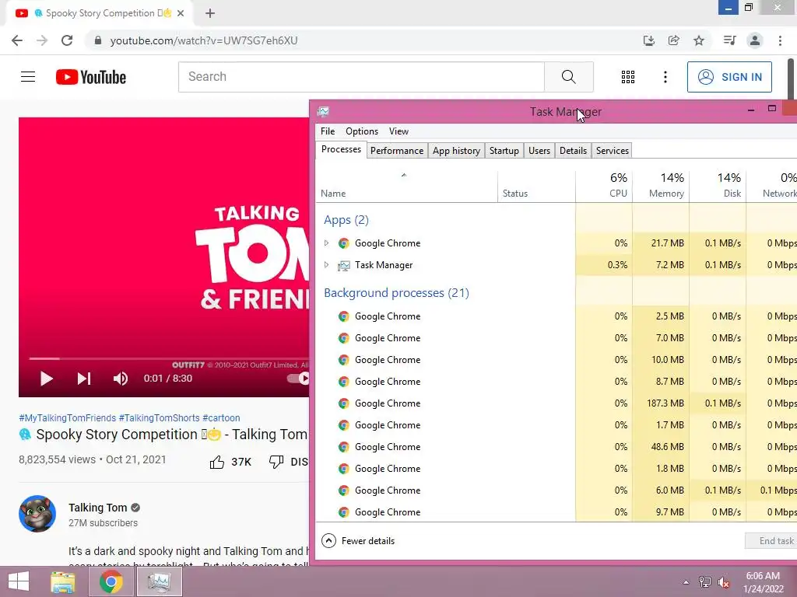The image size is (797, 597).
Task: Select the Task Manager app row icon
Action: 343,265
